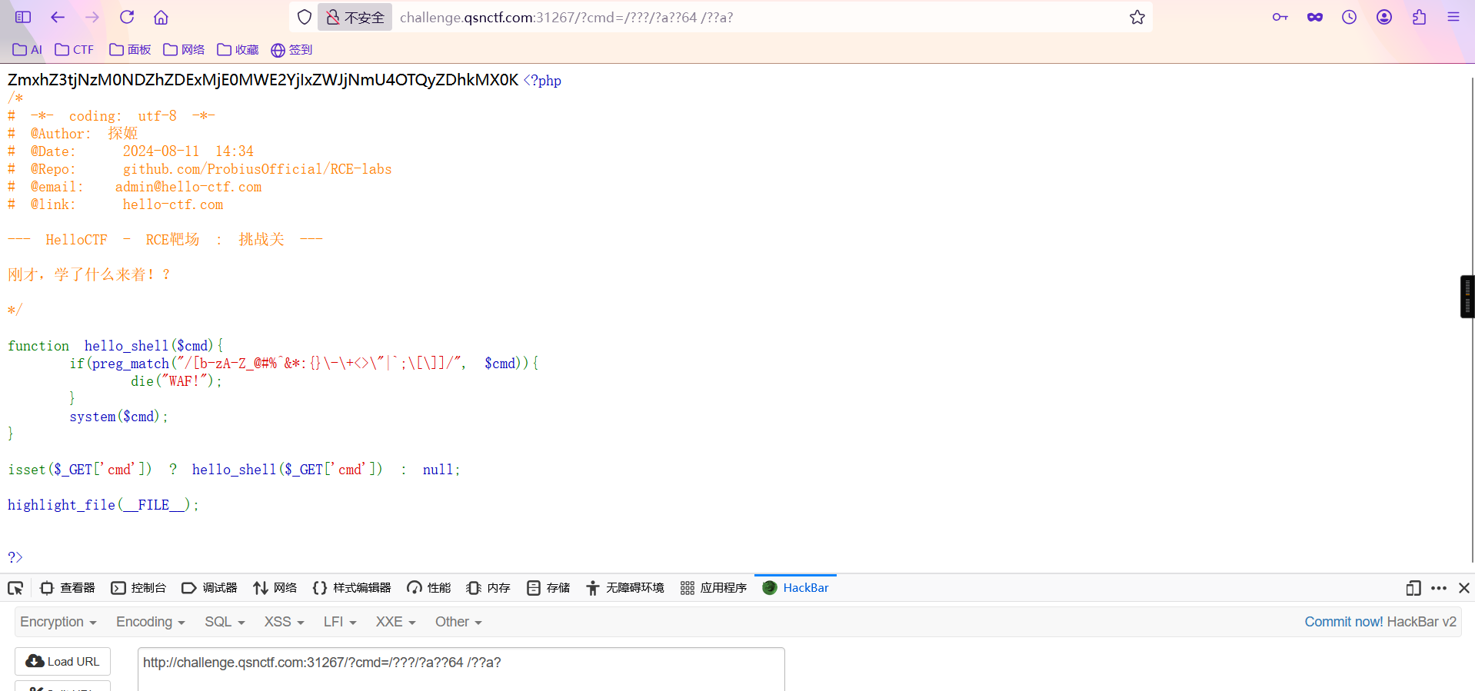
Task: Switch to the 控制台 console tab
Action: pos(138,588)
